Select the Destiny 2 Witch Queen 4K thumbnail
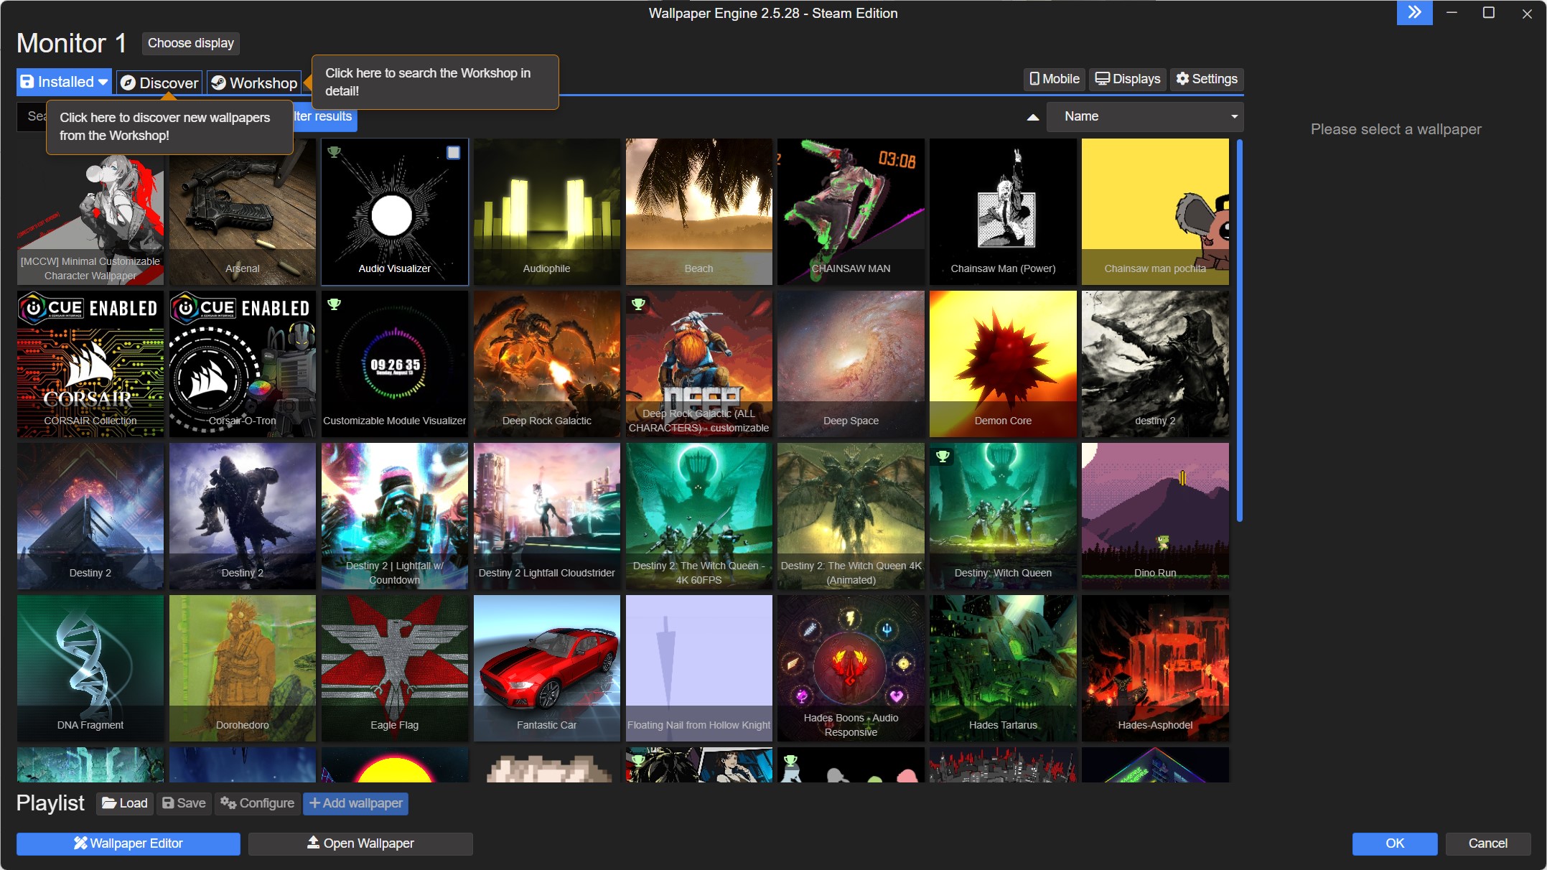 pos(851,515)
